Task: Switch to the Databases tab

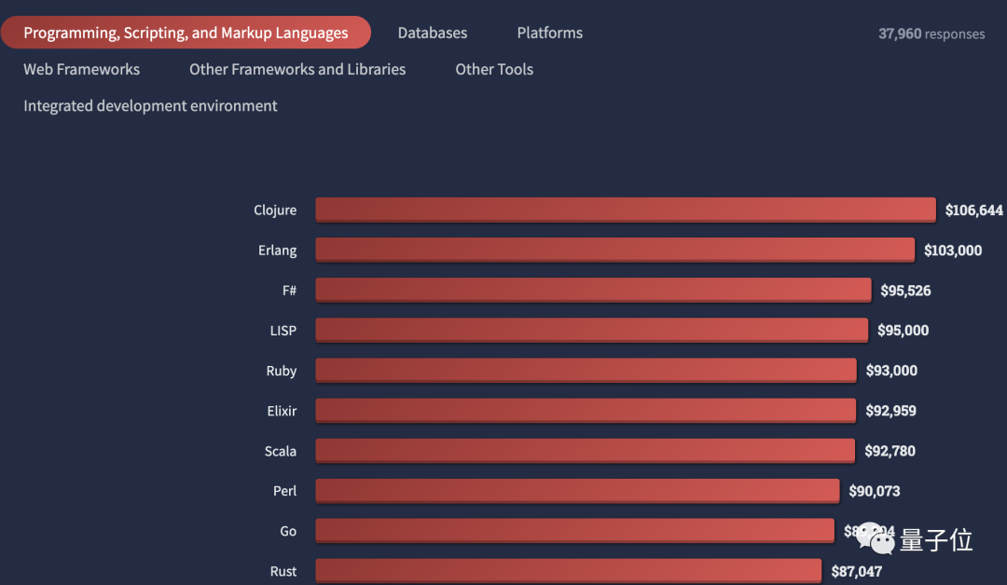Action: [x=433, y=33]
